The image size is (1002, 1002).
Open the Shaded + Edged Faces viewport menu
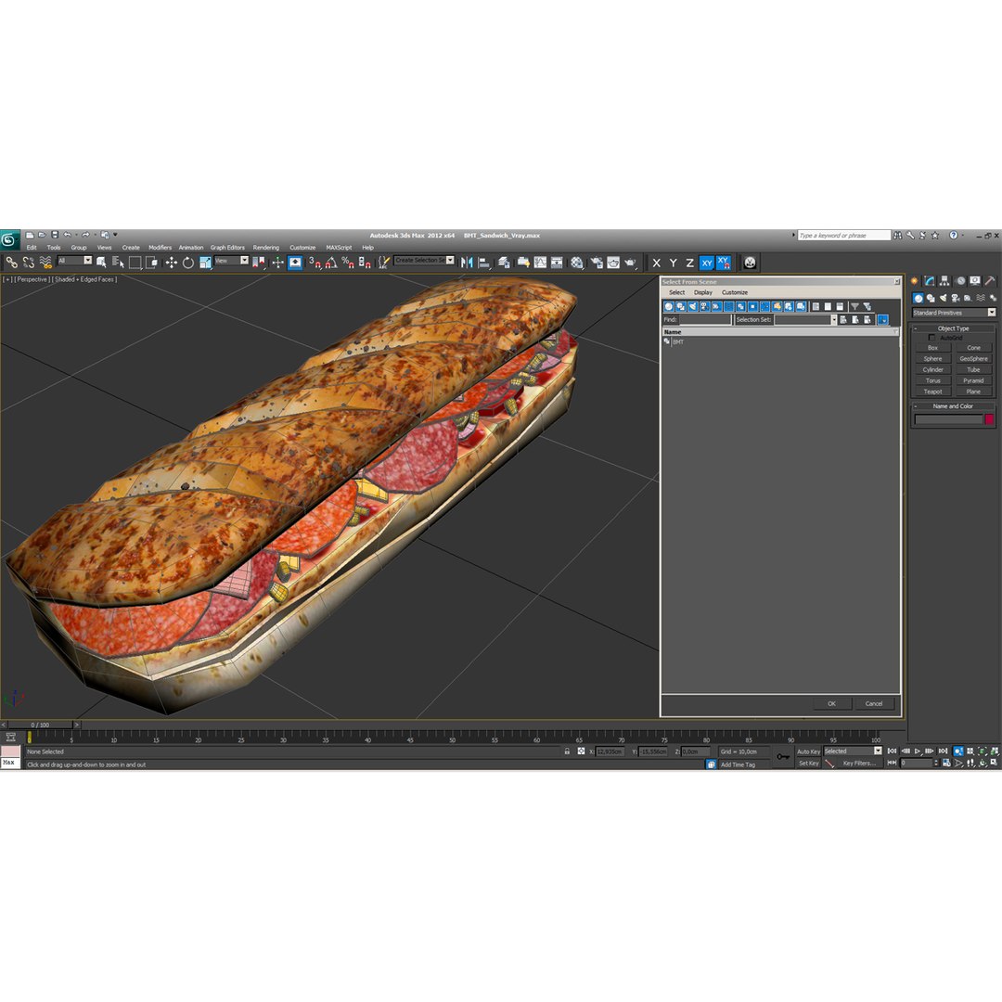[x=83, y=279]
